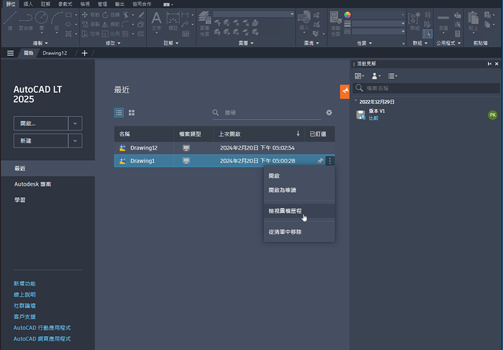Open the 新增功能 link

click(x=24, y=284)
